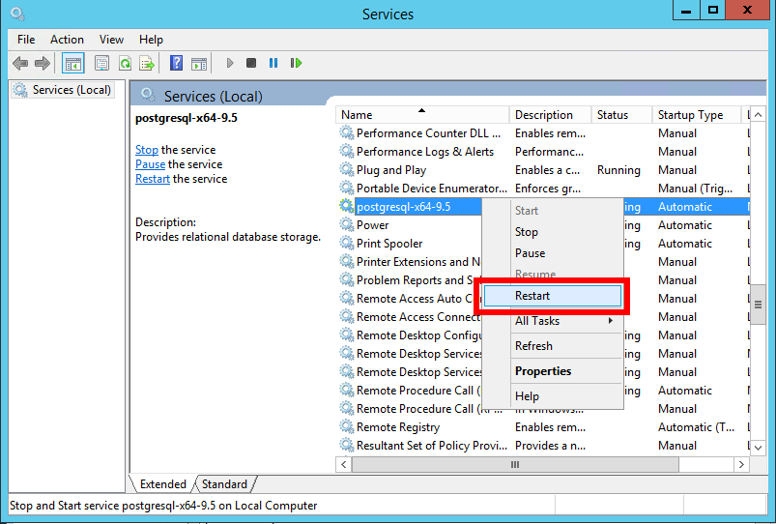Image resolution: width=776 pixels, height=524 pixels.
Task: Open the Action menu
Action: pyautogui.click(x=67, y=40)
